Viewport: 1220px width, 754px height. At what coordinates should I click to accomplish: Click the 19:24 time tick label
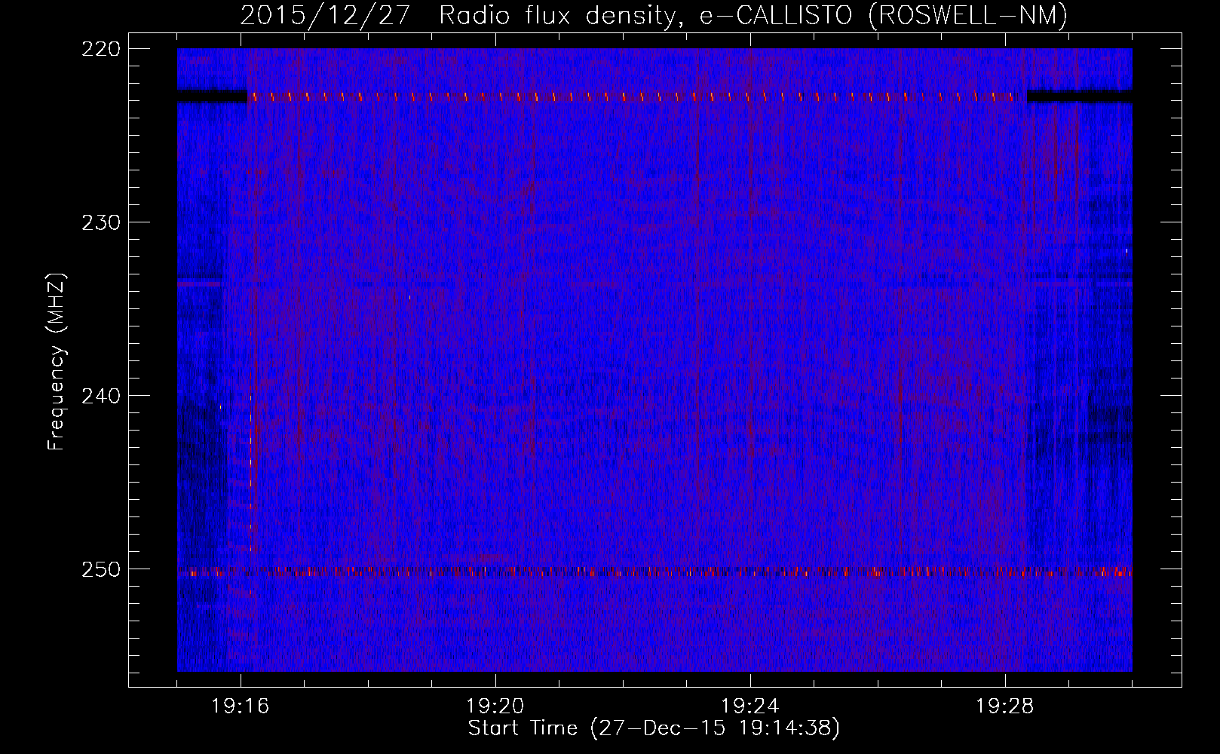coord(750,706)
